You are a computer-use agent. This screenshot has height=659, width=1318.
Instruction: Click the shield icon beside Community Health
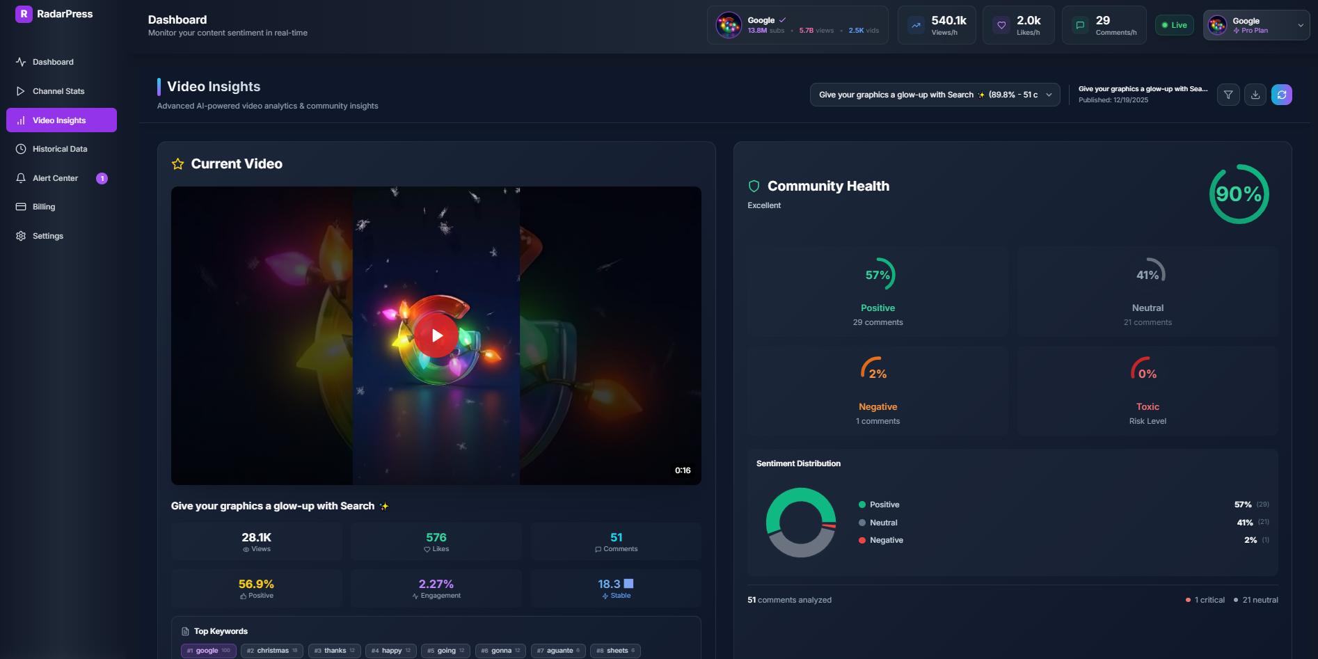point(754,186)
